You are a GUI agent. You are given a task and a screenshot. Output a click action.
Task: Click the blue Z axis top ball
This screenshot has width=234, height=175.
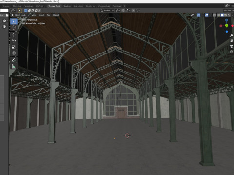[x=227, y=20]
